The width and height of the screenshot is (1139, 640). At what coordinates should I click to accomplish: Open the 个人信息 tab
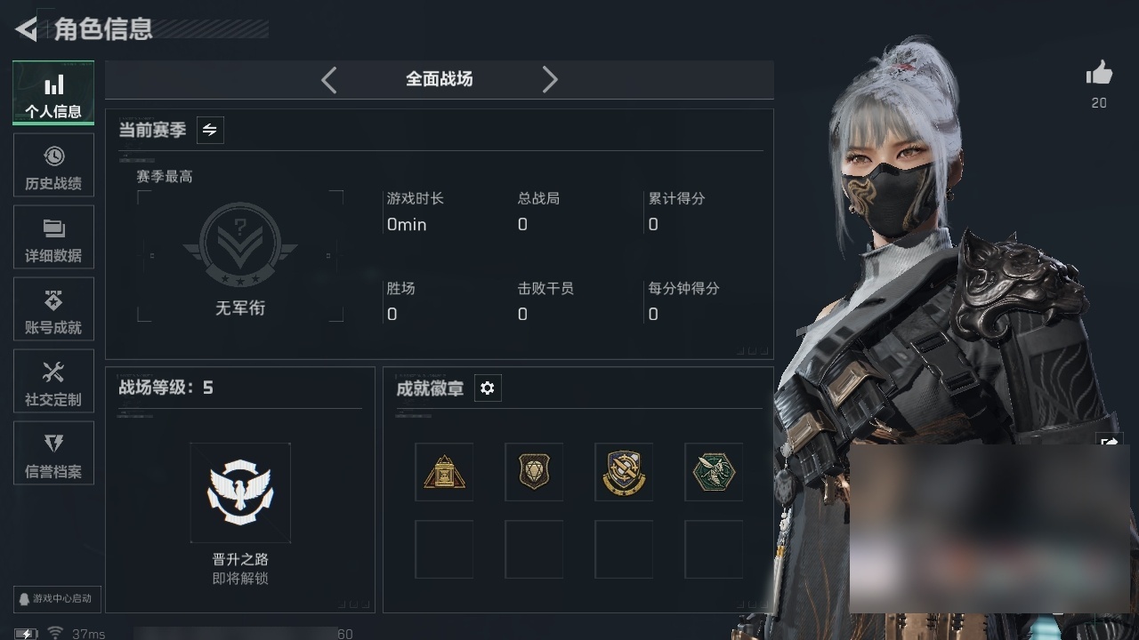tap(53, 92)
